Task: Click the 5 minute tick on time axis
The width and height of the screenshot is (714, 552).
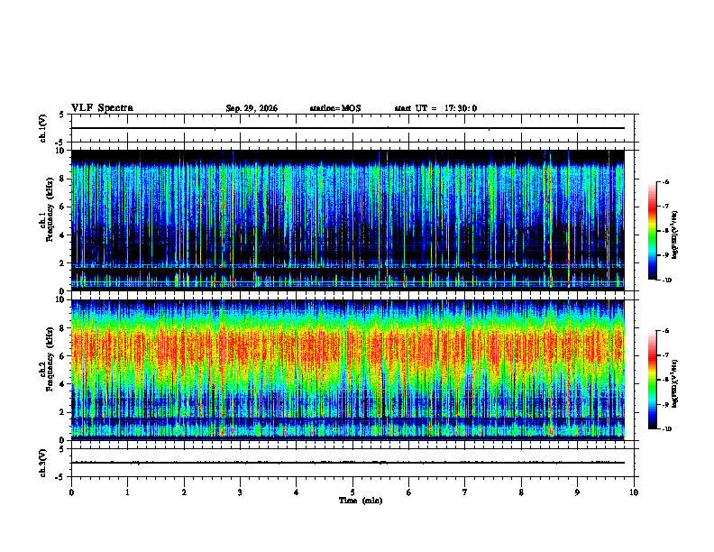Action: (352, 492)
